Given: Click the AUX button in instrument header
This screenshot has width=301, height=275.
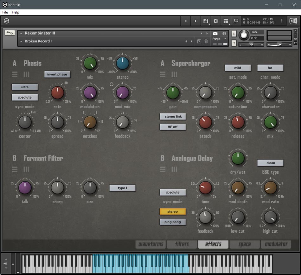Looking at the screenshot, I should pos(295,39).
